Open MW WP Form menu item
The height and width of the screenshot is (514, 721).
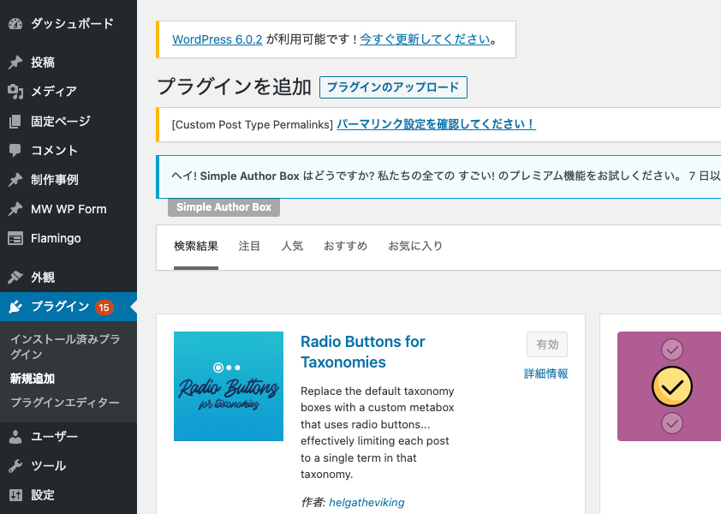[x=69, y=209]
